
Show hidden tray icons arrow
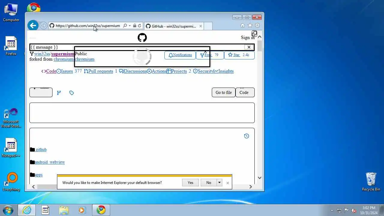point(332,210)
